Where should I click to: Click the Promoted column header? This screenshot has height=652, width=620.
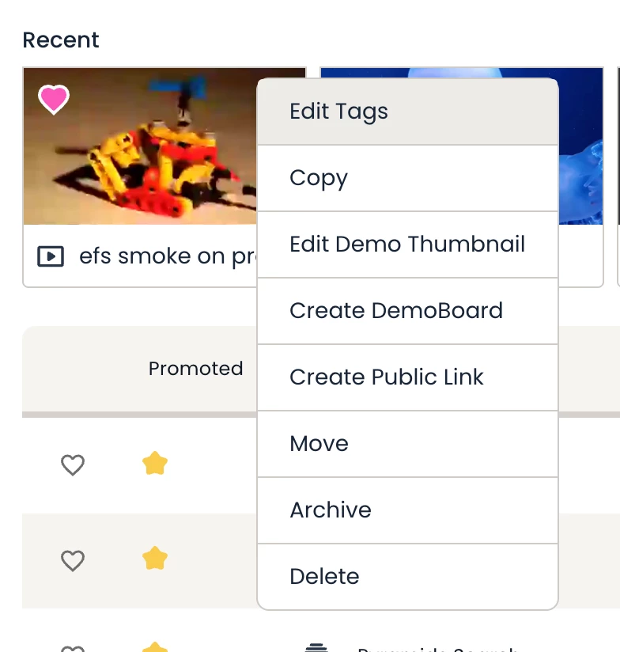(x=195, y=369)
